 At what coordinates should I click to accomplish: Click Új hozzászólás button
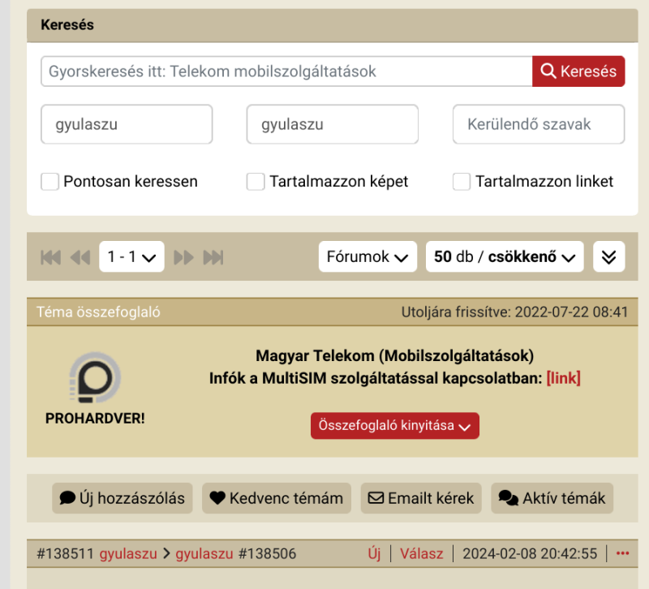pyautogui.click(x=122, y=498)
